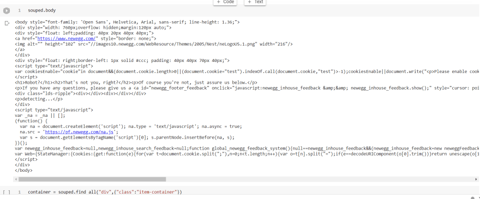Click the lds-ripple div class line
Image resolution: width=480 pixels, height=199 pixels.
point(80,94)
